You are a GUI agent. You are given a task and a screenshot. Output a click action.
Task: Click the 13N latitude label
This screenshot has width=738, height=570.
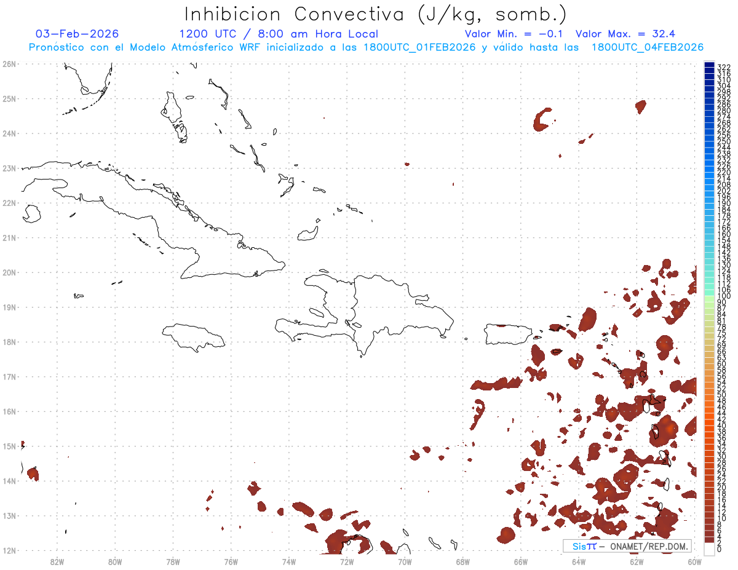click(x=9, y=515)
